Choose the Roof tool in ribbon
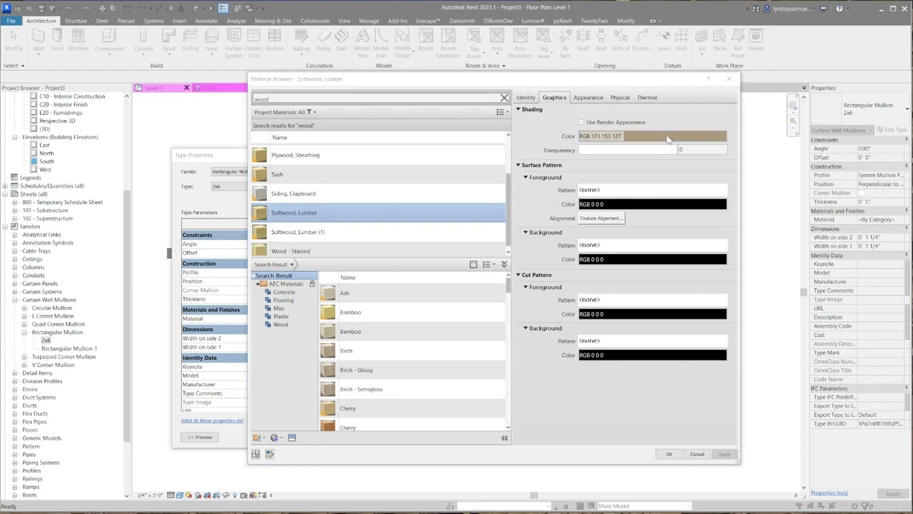The image size is (913, 514). click(169, 40)
